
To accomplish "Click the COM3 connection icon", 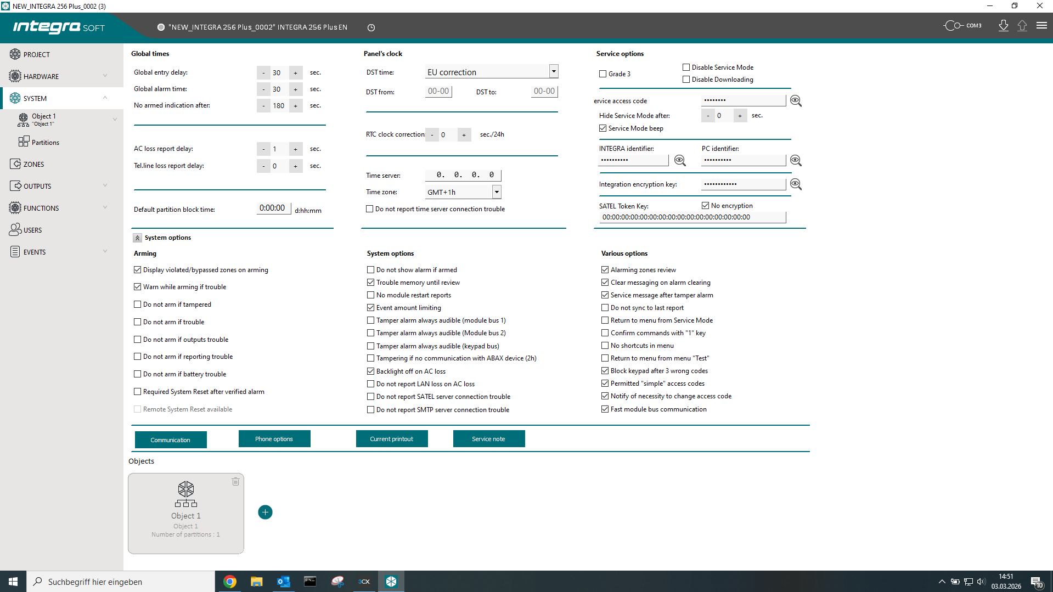I will (962, 26).
